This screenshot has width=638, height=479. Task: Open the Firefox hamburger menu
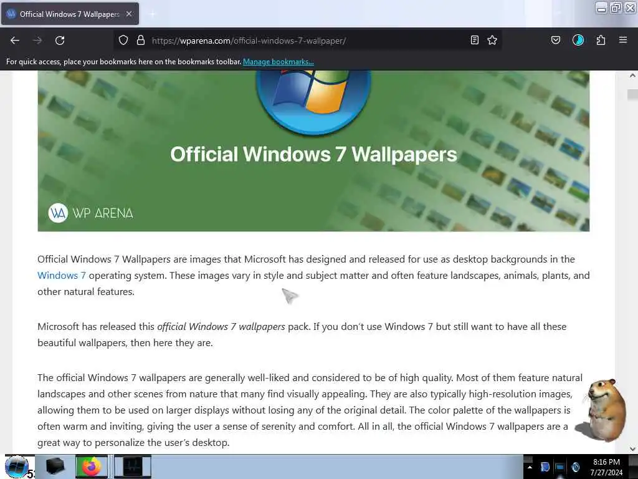623,41
